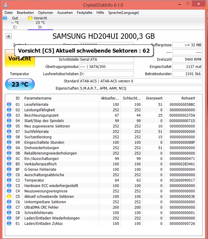
Task: Click status orb of Suchfehlerrate row
Action: point(9,132)
